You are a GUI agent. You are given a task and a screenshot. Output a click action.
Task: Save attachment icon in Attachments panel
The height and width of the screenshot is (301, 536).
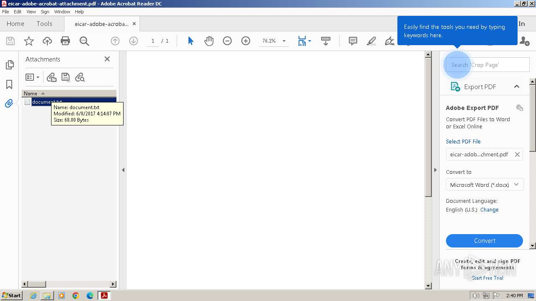(x=65, y=77)
